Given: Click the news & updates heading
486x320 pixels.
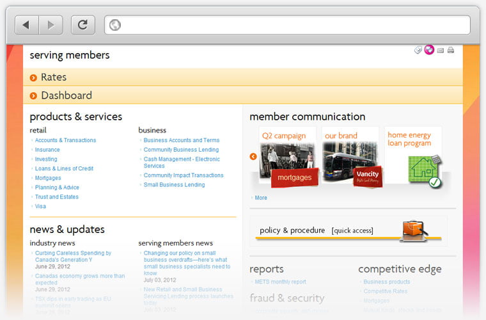Looking at the screenshot, I should click(x=67, y=230).
